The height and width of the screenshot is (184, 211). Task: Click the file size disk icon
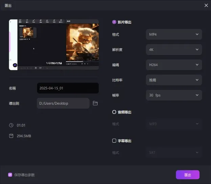pyautogui.click(x=11, y=136)
